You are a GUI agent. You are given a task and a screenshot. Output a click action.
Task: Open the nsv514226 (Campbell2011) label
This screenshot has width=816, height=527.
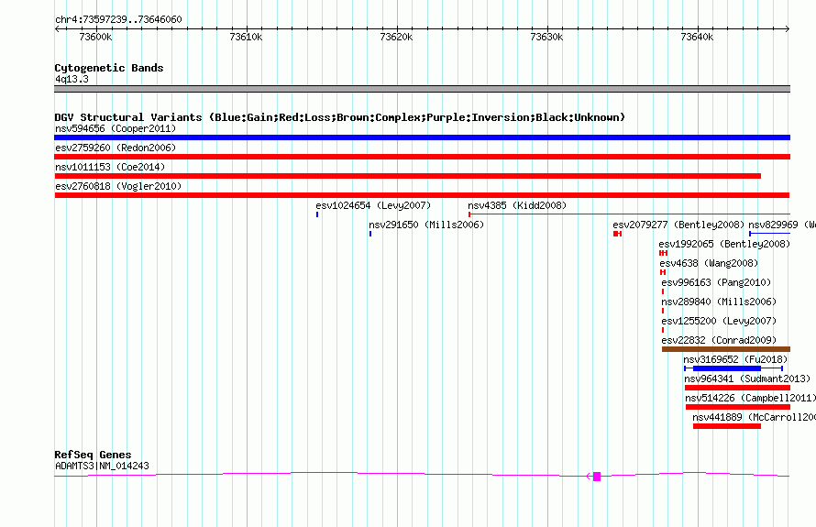pos(750,398)
